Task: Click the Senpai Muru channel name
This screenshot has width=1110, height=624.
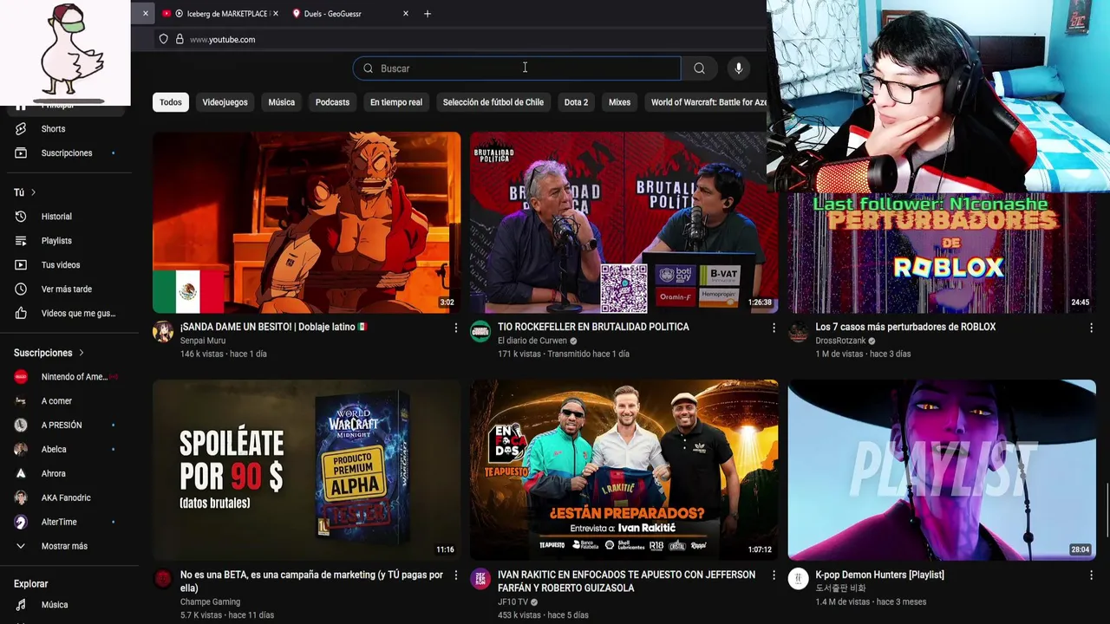Action: pyautogui.click(x=203, y=341)
